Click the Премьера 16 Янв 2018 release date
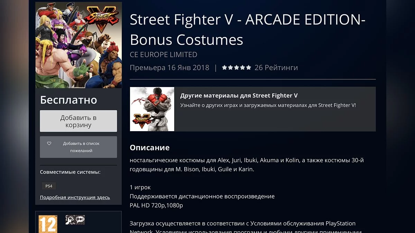The width and height of the screenshot is (415, 233). [169, 68]
